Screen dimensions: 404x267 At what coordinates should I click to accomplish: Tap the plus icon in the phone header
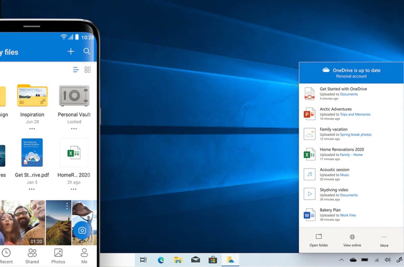coord(71,51)
